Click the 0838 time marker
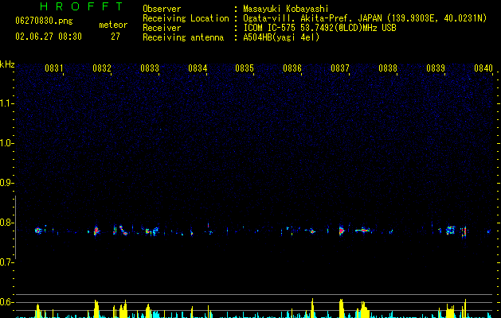This screenshot has height=318, width=501. [x=388, y=68]
